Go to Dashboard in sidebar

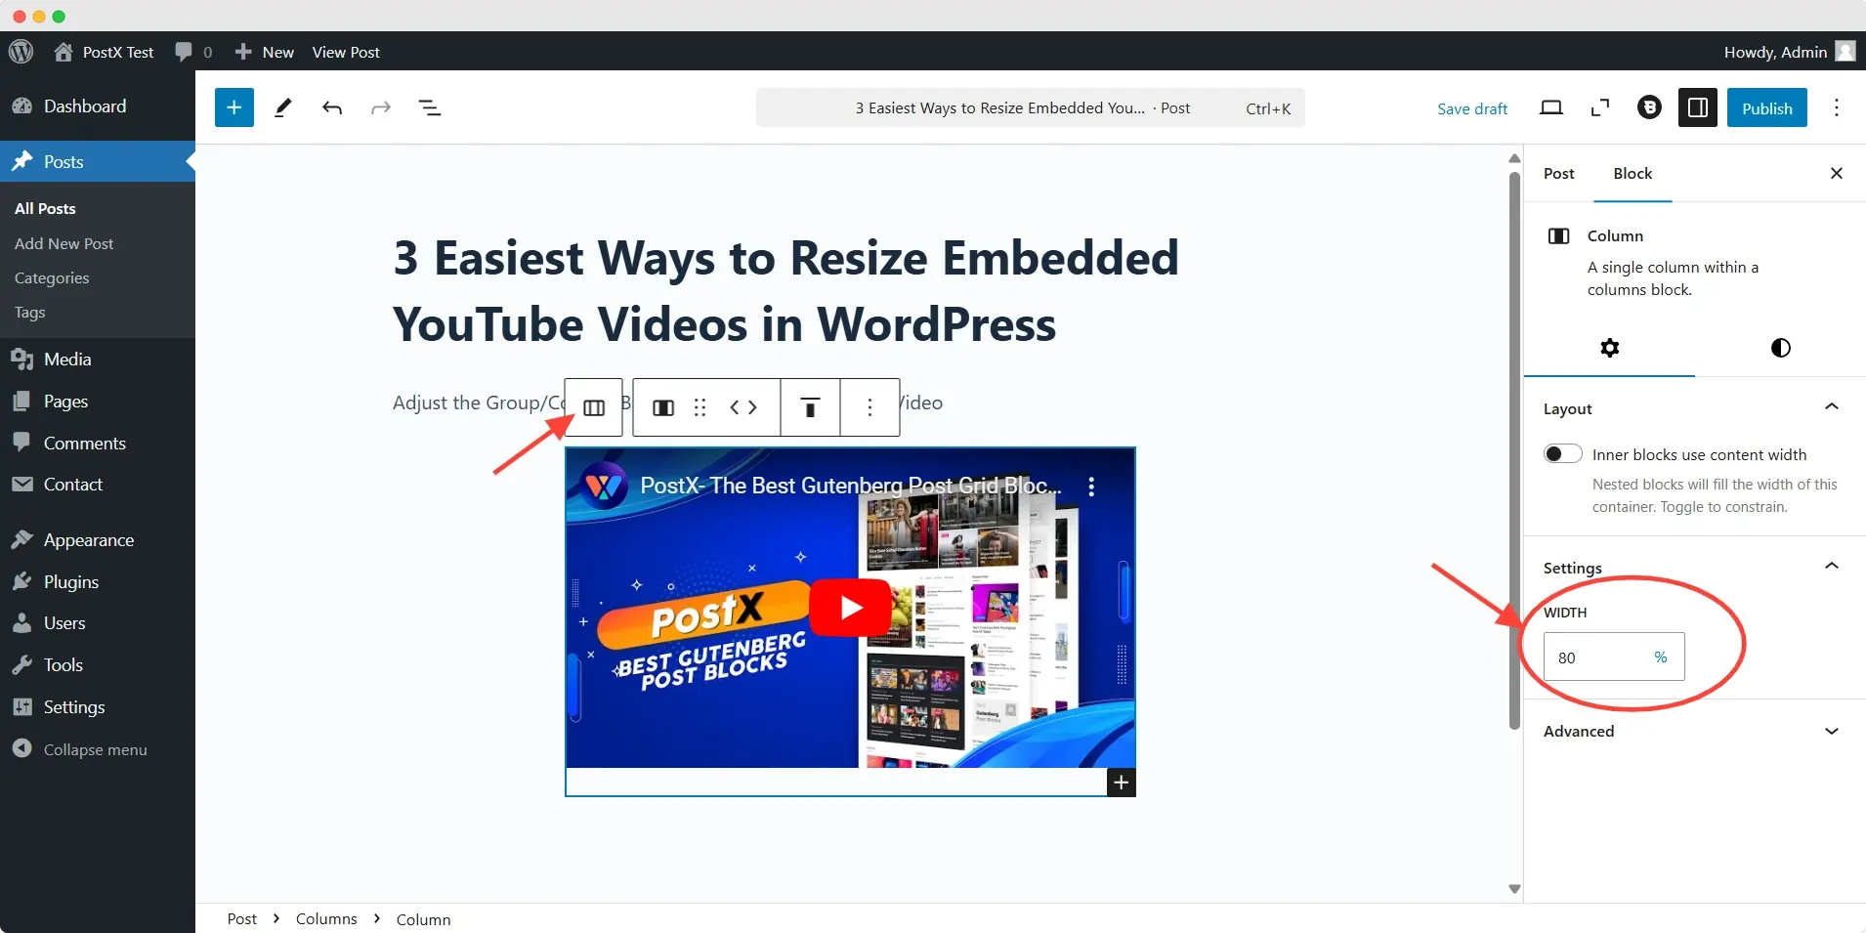[x=98, y=106]
